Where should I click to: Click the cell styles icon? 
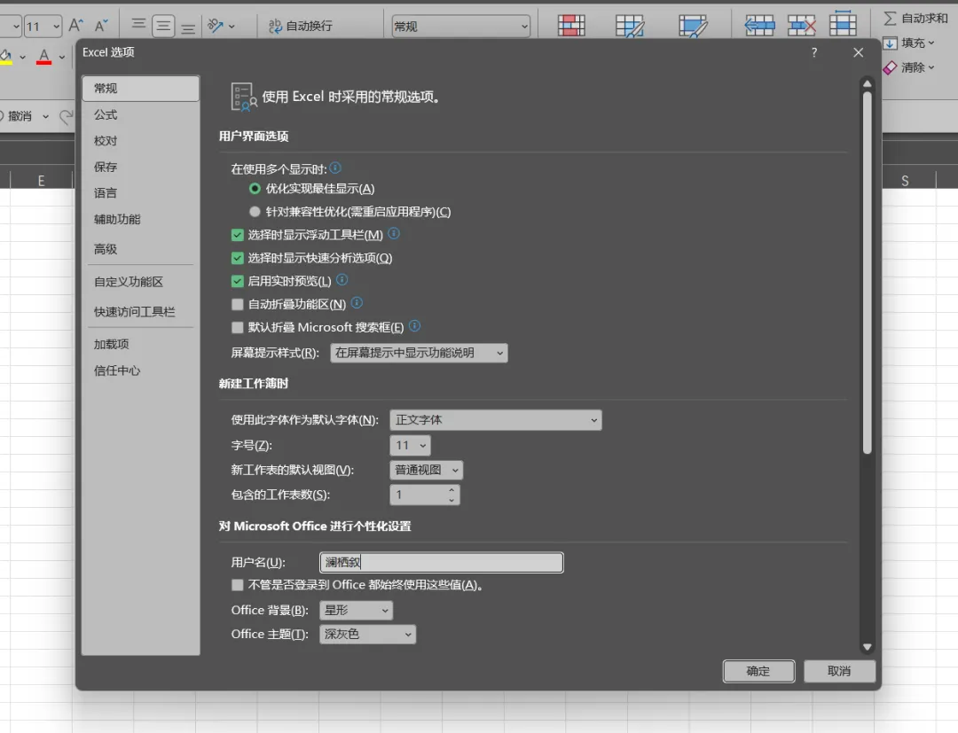coord(693,26)
